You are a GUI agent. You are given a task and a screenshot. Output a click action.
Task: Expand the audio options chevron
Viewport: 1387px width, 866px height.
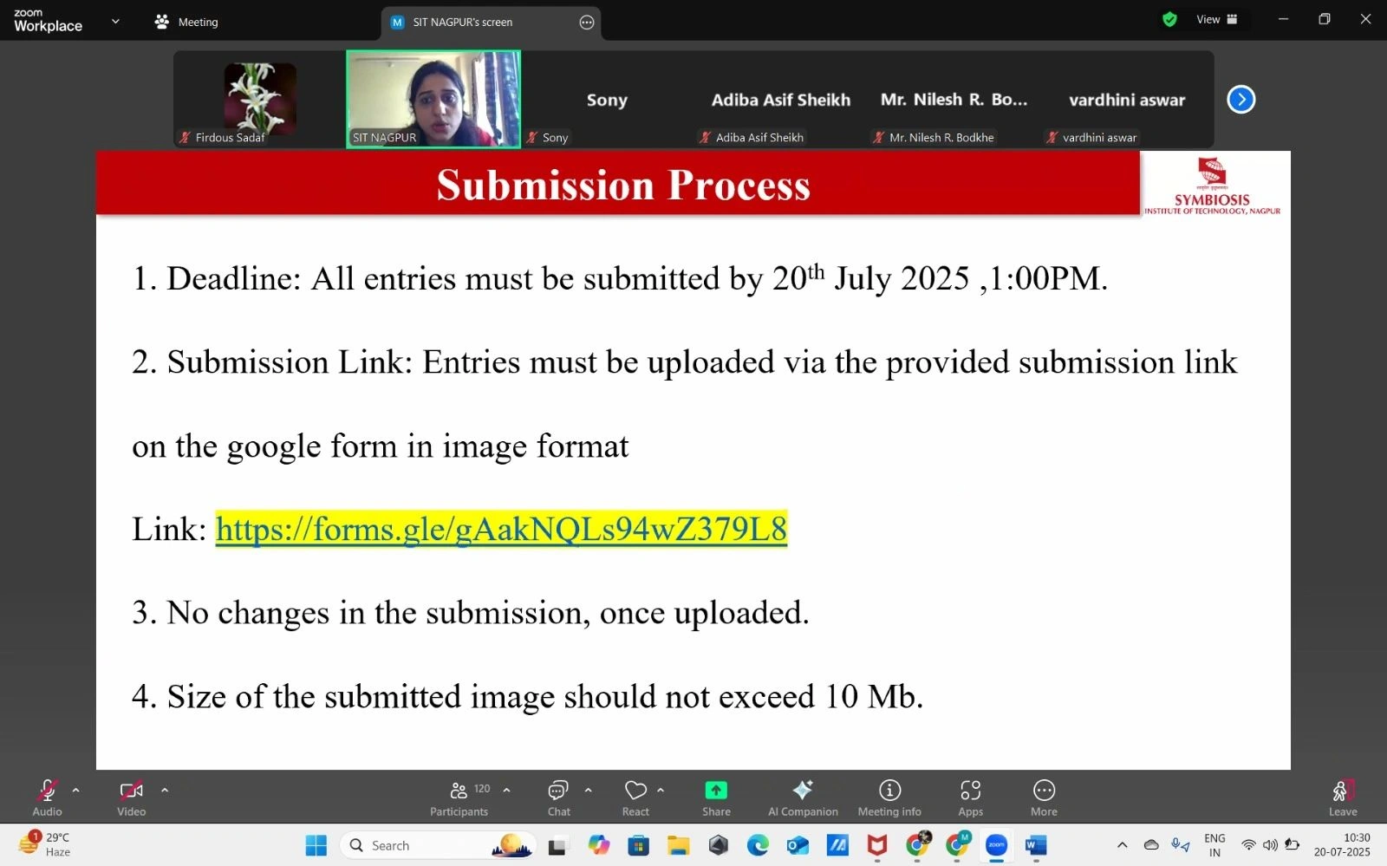pos(76,789)
